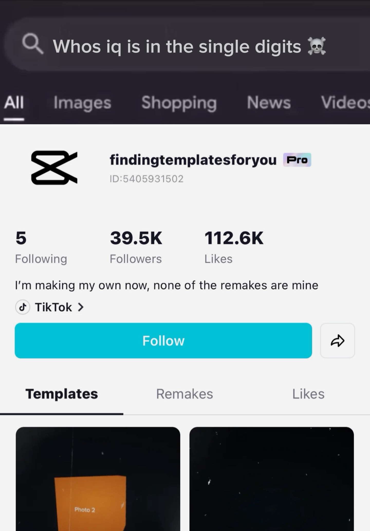This screenshot has width=370, height=531.
Task: Open the profile Likes tab
Action: (308, 394)
